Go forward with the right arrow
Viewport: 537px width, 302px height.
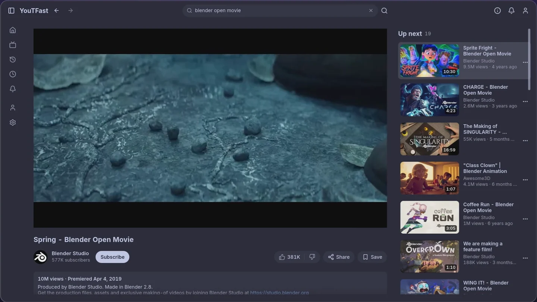coord(70,10)
